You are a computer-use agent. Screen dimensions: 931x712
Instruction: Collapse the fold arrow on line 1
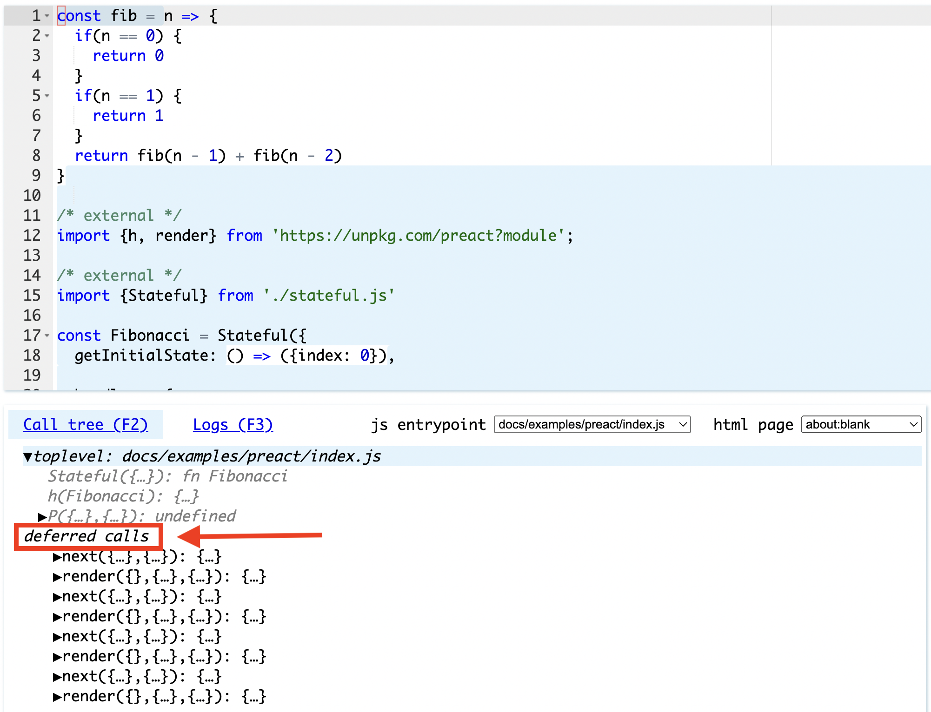tap(47, 16)
